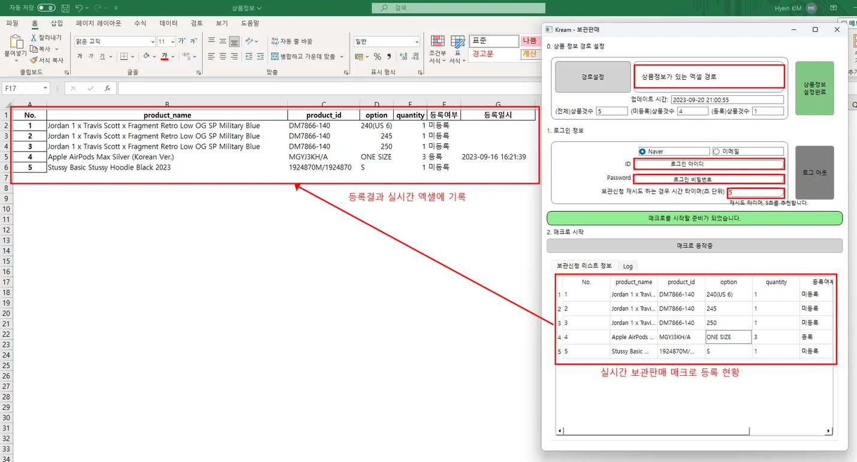The image size is (857, 462).
Task: Click the top align icon
Action: click(x=212, y=41)
